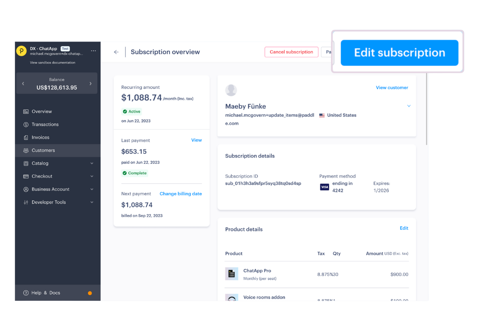Click the Change billing date link
The image size is (497, 331).
(181, 194)
